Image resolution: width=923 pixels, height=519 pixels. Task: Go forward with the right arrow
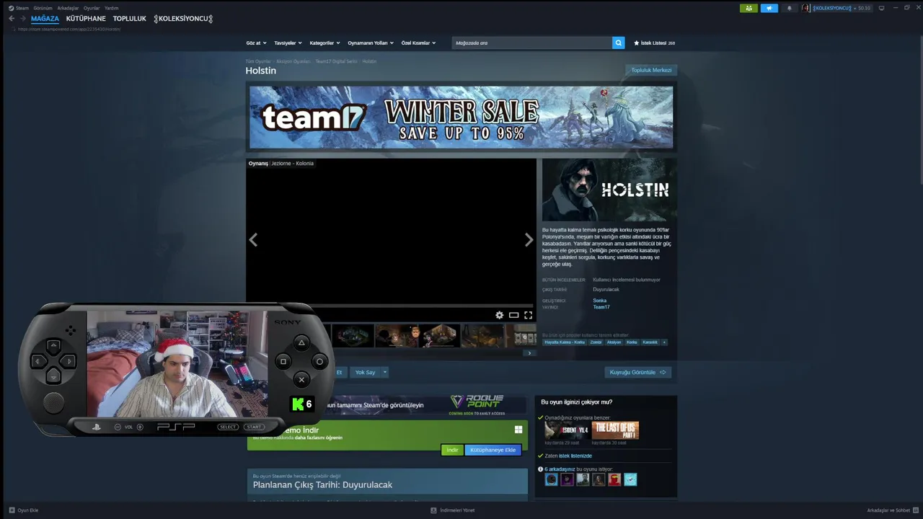(x=22, y=19)
